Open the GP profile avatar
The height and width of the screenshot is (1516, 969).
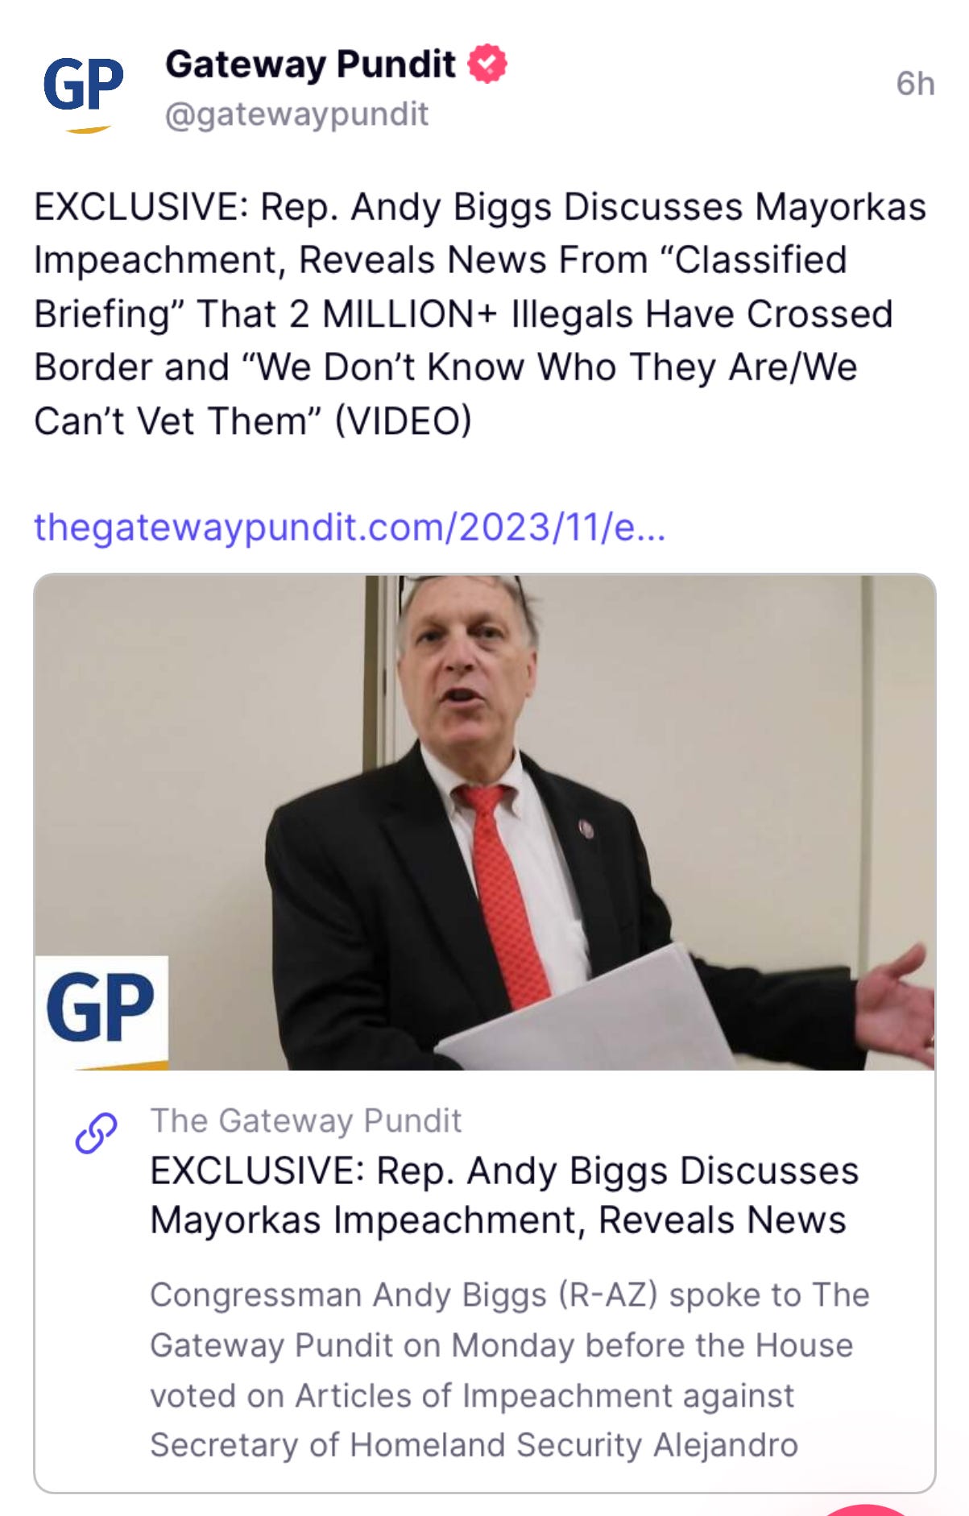[x=83, y=93]
